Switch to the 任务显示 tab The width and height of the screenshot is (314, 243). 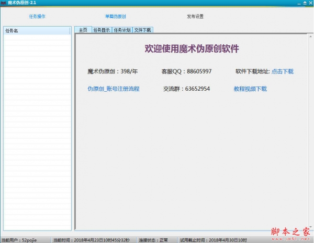(x=102, y=30)
